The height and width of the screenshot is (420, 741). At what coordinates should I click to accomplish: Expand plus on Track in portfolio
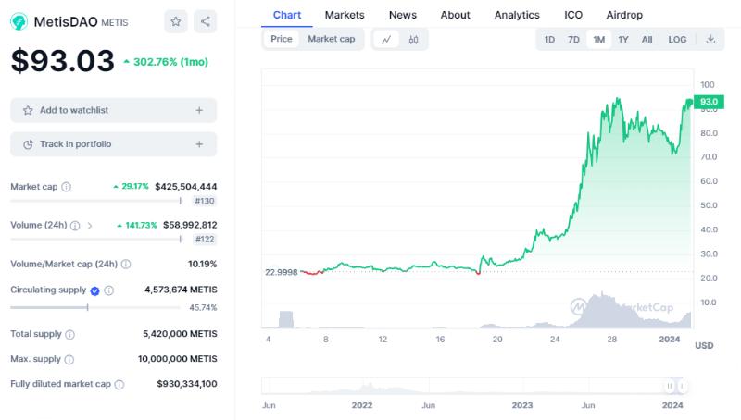(x=199, y=144)
